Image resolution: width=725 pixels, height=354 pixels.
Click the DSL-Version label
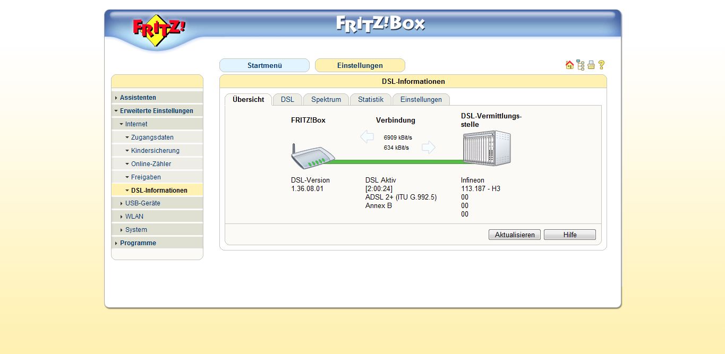click(x=310, y=180)
